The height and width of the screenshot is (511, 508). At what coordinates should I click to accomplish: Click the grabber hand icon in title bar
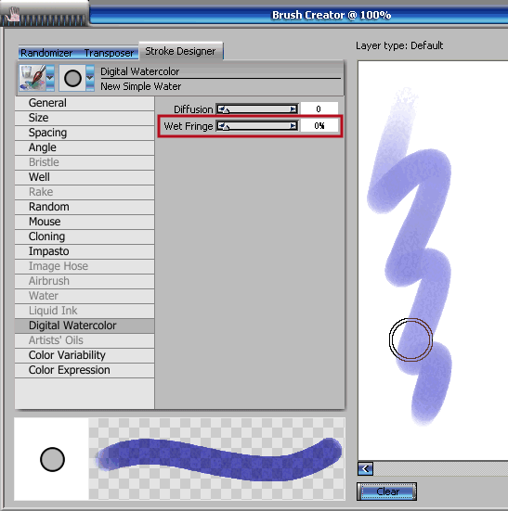point(13,14)
